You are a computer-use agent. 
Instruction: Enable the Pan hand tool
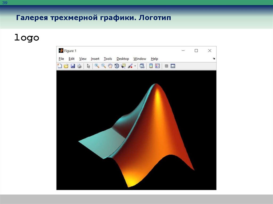pyautogui.click(x=110, y=66)
